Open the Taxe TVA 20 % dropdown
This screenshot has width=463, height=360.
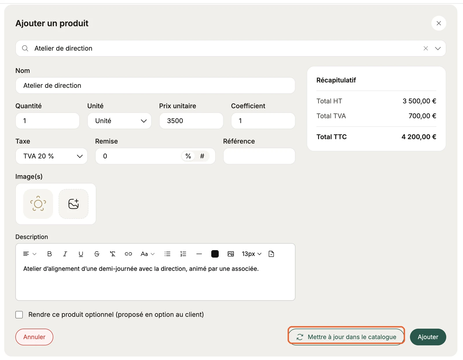tap(52, 156)
